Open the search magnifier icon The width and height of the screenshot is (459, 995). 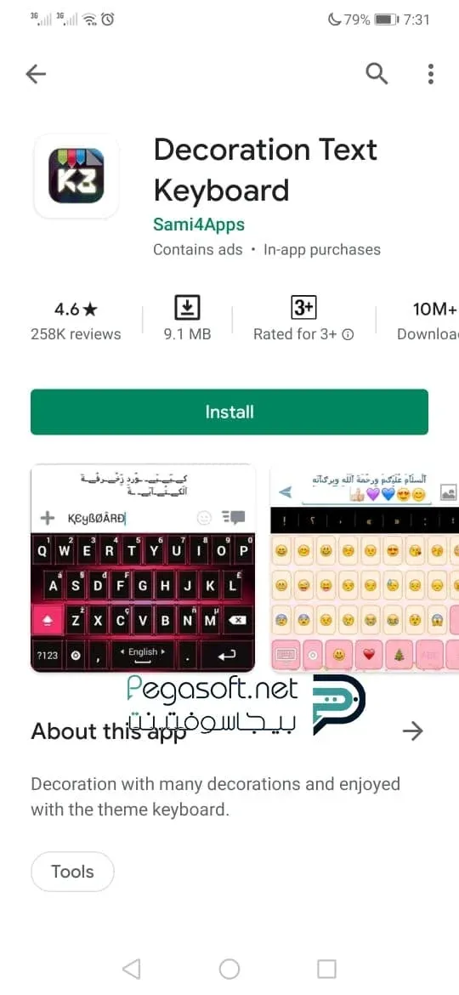[377, 74]
